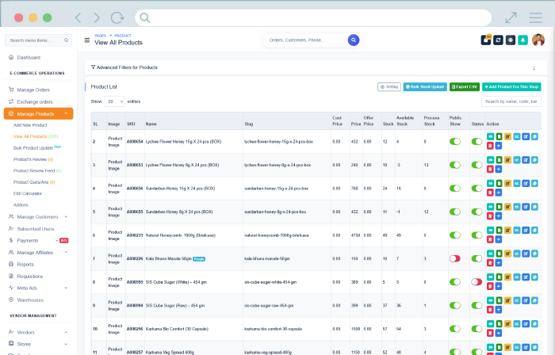The width and height of the screenshot is (555, 355).
Task: Toggle Public Show for Kala Bhuna Masala
Action: pyautogui.click(x=455, y=258)
